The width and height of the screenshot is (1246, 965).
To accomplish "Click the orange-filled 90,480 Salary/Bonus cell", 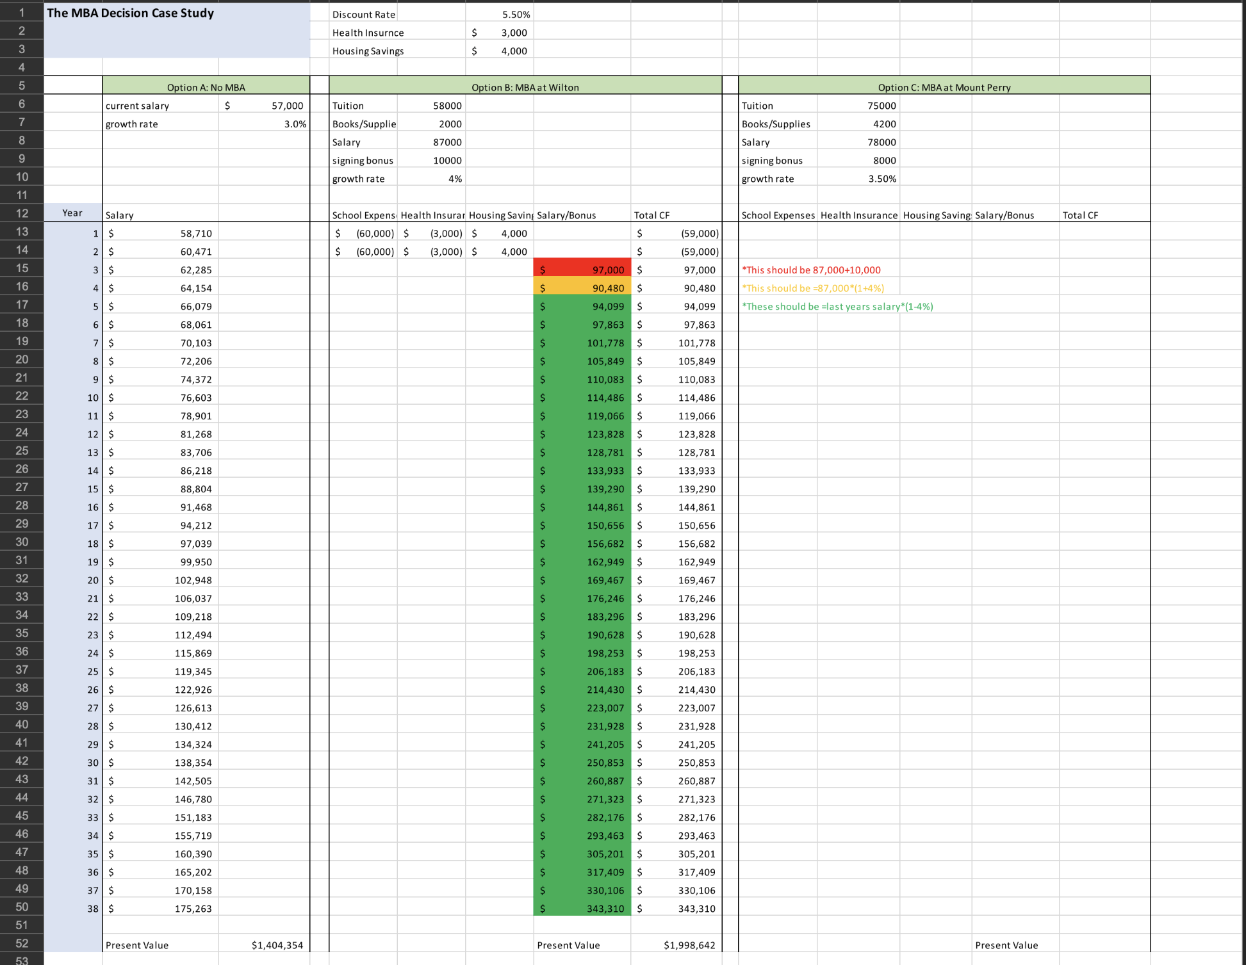I will (582, 288).
